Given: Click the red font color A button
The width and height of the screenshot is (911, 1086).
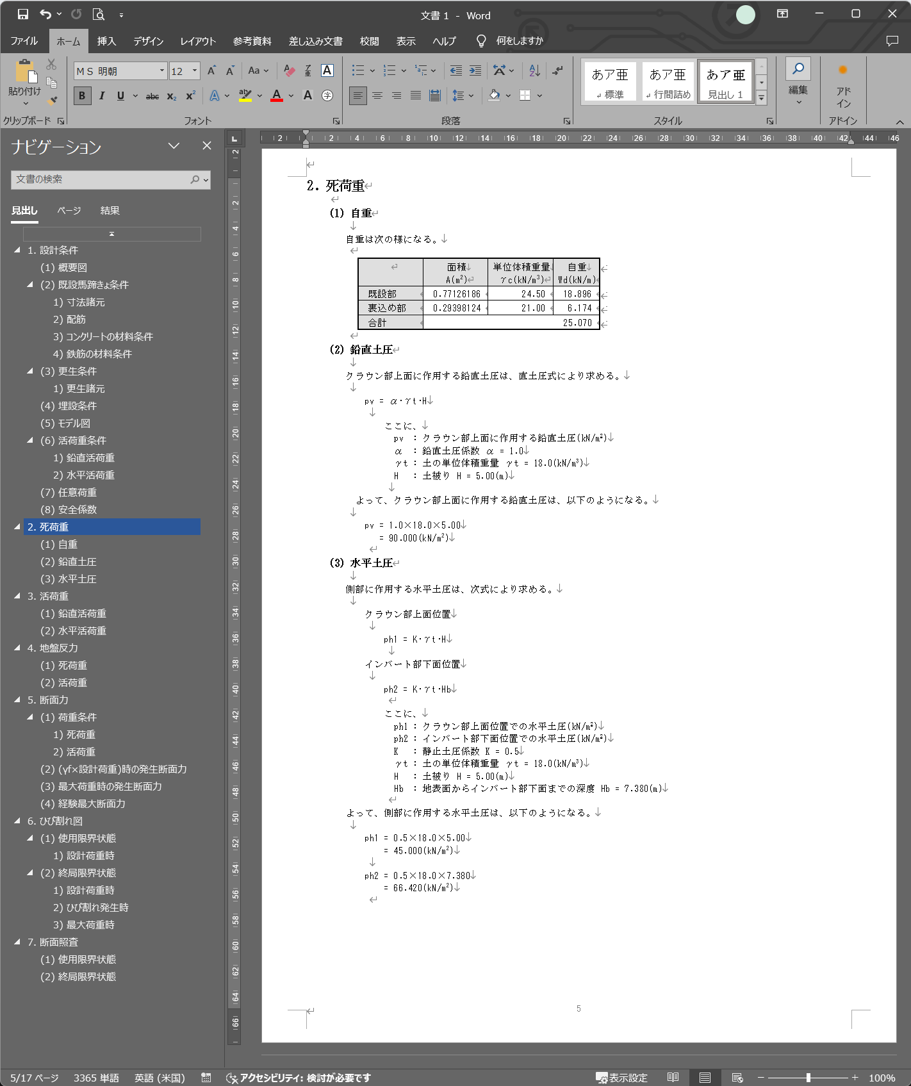Looking at the screenshot, I should (x=277, y=95).
